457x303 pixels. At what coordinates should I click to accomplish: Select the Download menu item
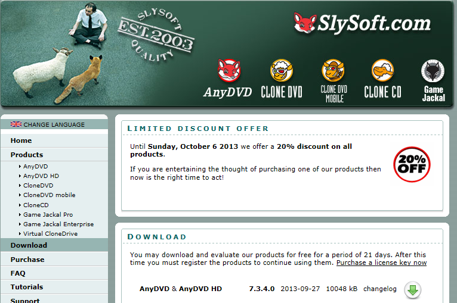[54, 245]
